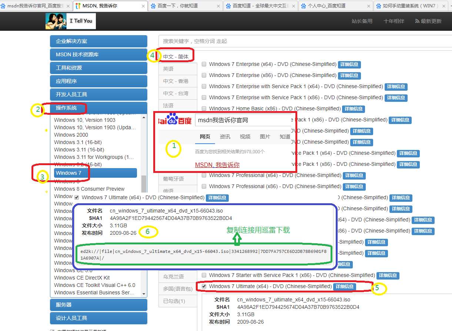
Task: Expand the 企业解决方案 sidebar section
Action: [98, 41]
